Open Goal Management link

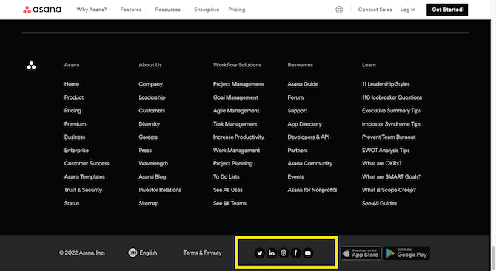click(235, 97)
